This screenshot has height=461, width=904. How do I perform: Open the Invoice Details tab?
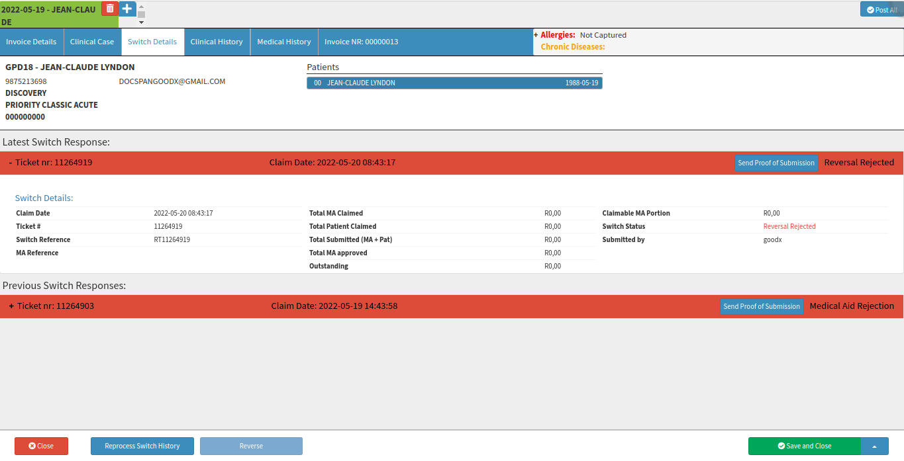coord(32,42)
